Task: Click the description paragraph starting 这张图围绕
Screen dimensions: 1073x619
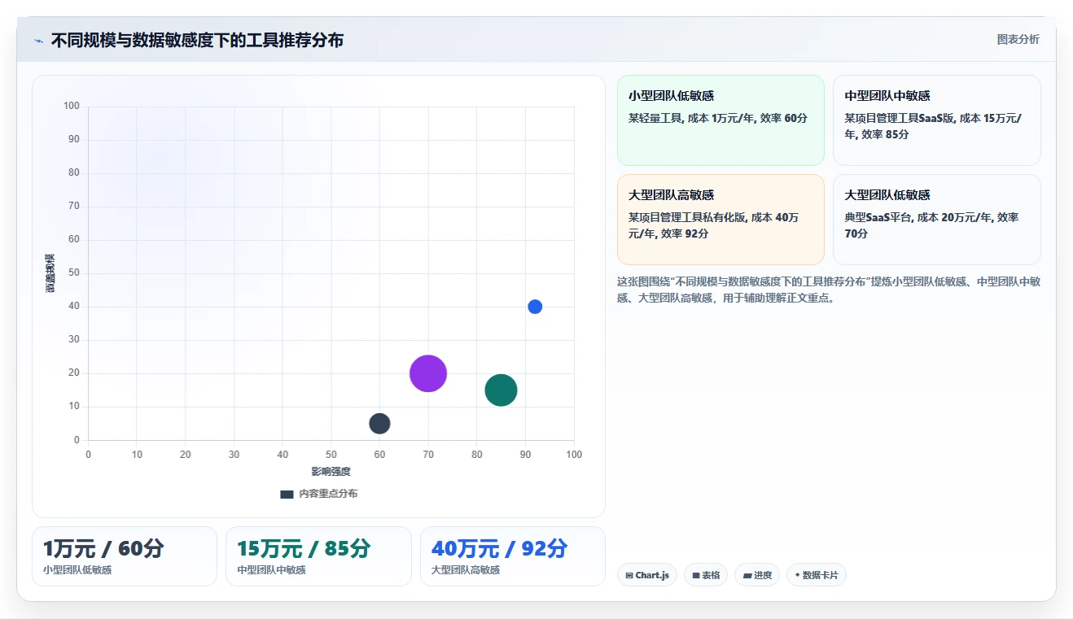Action: coord(829,290)
